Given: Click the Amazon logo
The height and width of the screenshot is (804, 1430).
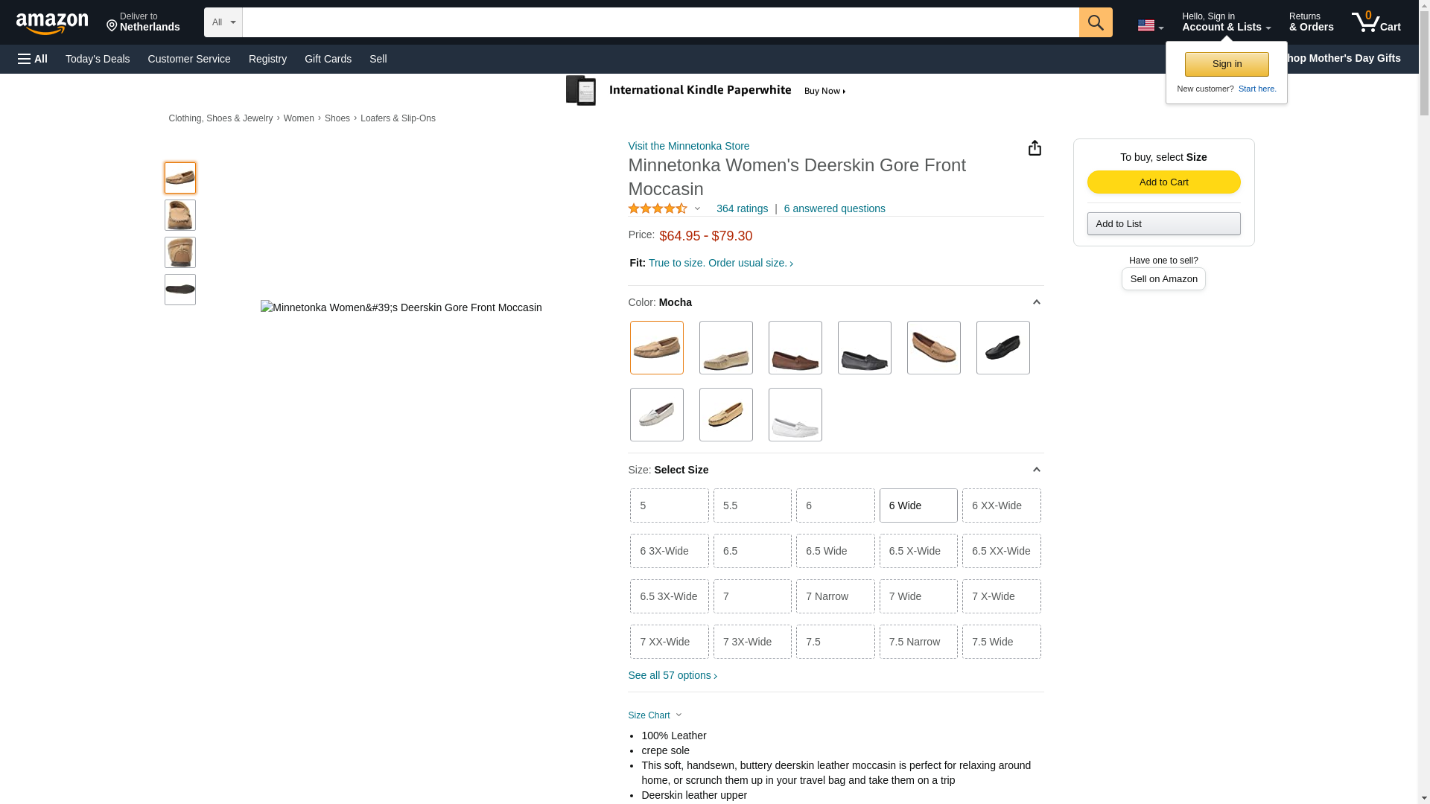Looking at the screenshot, I should coord(52,23).
